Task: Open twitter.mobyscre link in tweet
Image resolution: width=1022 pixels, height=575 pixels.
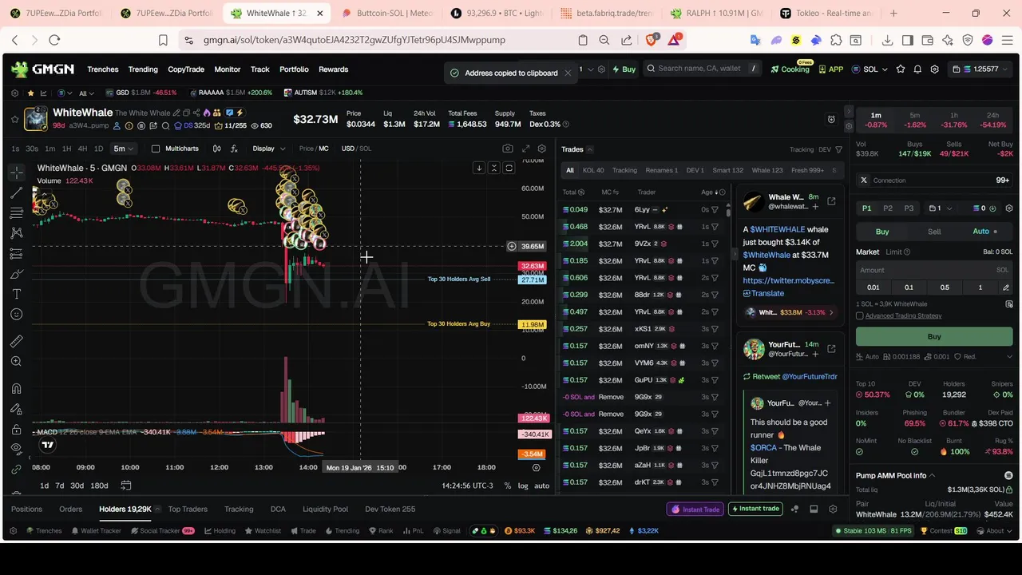Action: pos(788,280)
